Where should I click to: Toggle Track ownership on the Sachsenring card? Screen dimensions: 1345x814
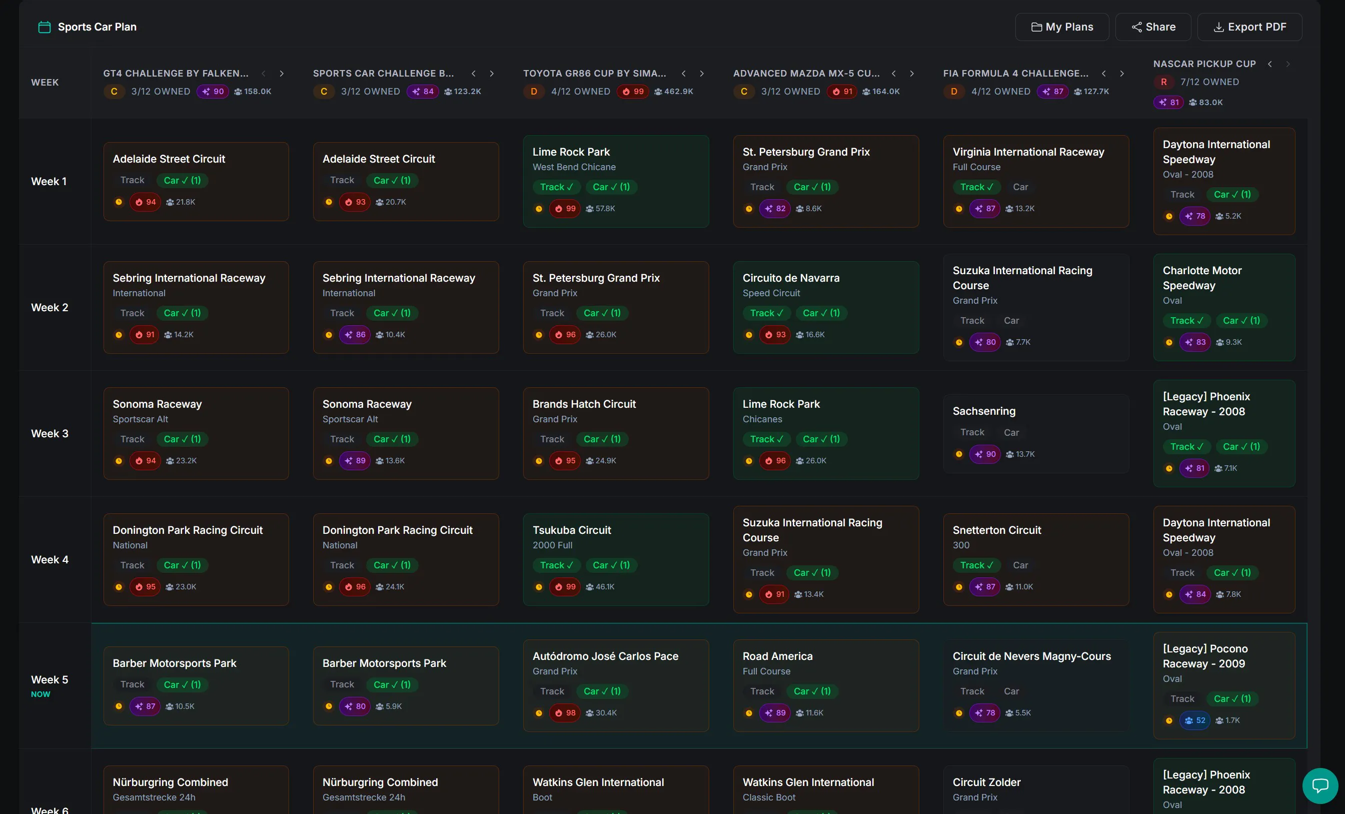coord(972,432)
